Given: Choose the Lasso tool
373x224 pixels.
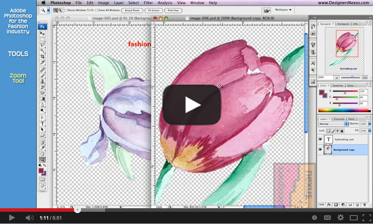Looking at the screenshot, I should click(x=42, y=45).
